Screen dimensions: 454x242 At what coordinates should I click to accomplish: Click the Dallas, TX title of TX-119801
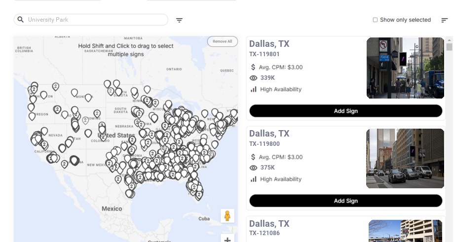[x=269, y=44]
